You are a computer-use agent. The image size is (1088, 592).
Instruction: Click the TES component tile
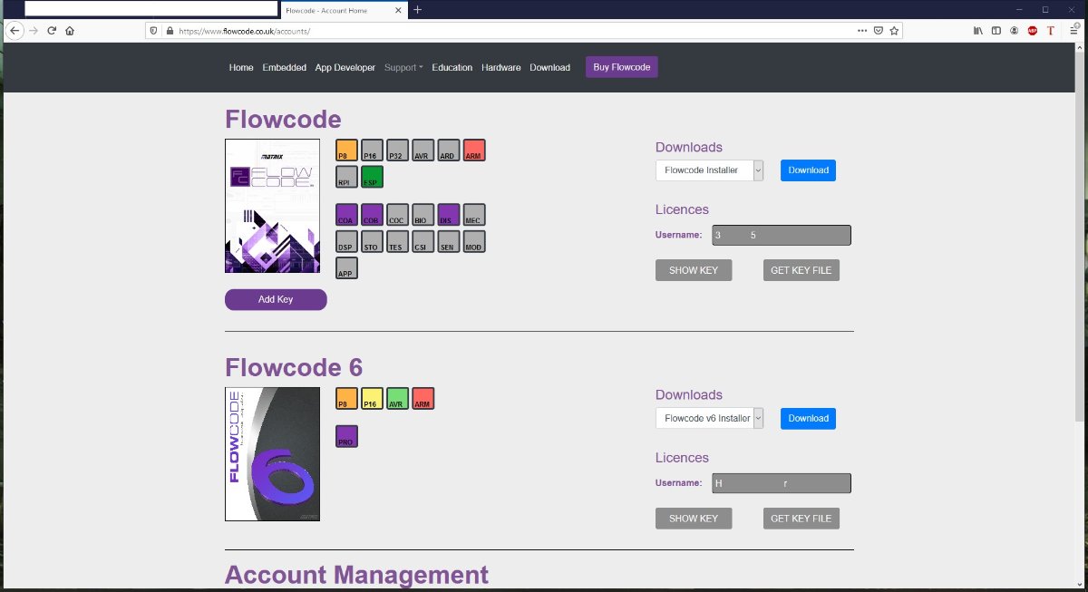[398, 241]
